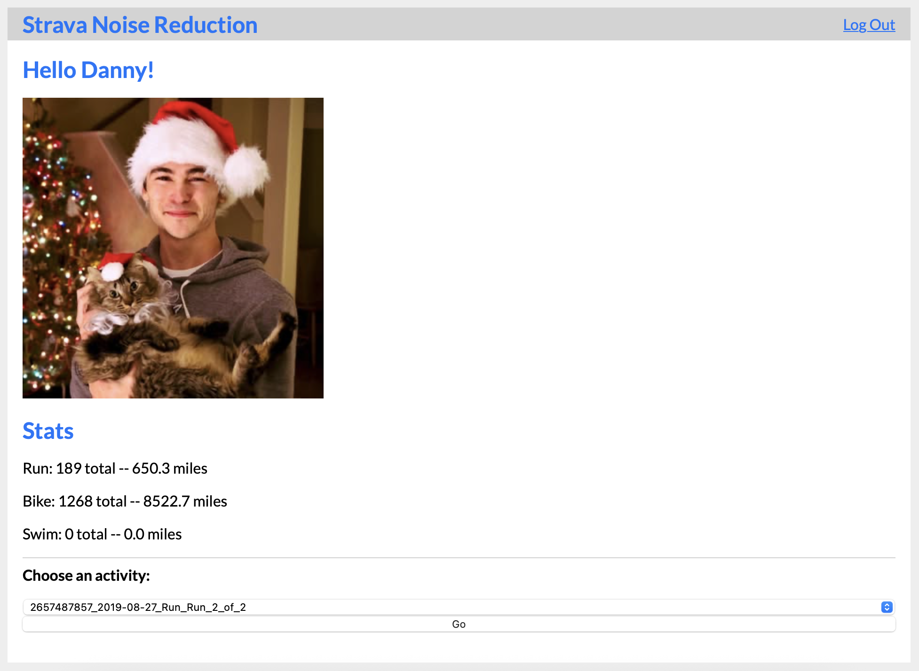
Task: Click the Log Out link
Action: point(869,25)
